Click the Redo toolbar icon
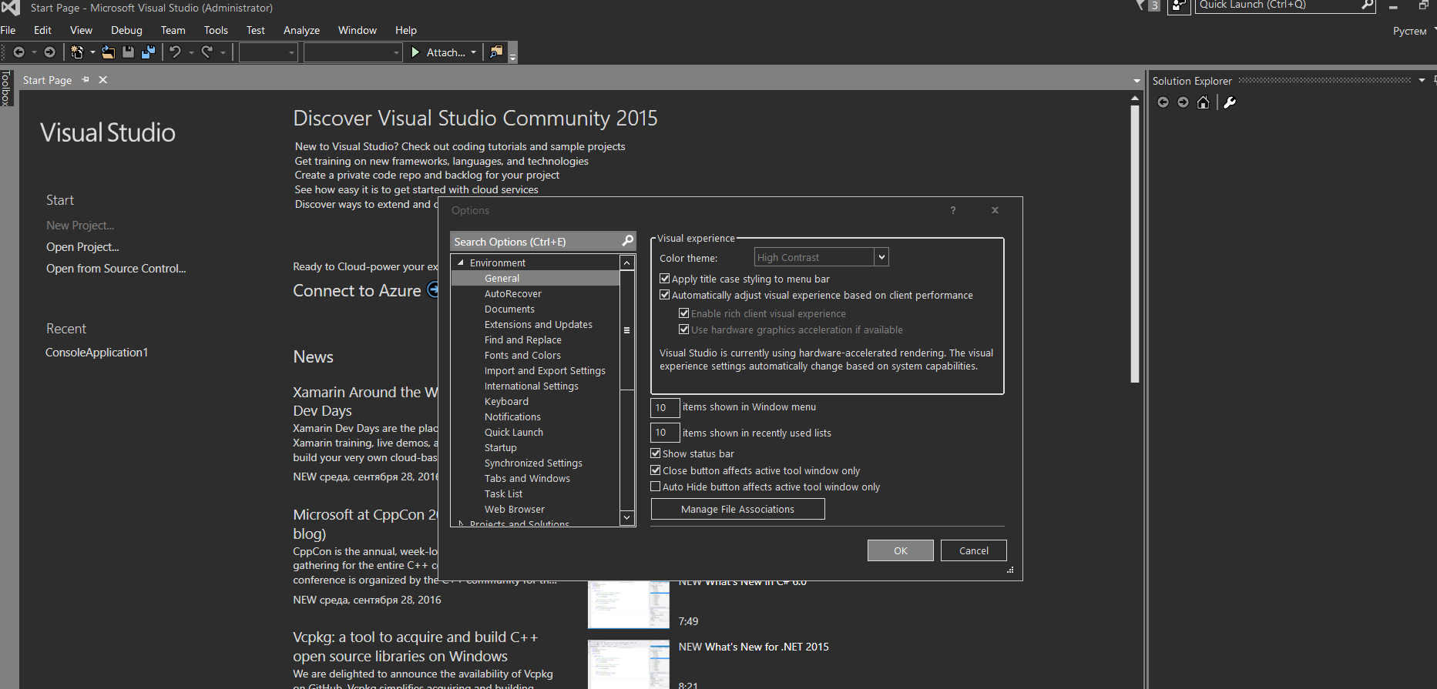 click(x=206, y=52)
